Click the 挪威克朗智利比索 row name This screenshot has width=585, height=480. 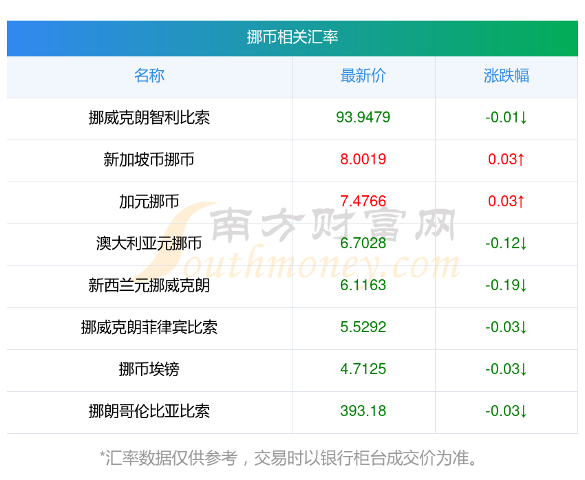(149, 118)
